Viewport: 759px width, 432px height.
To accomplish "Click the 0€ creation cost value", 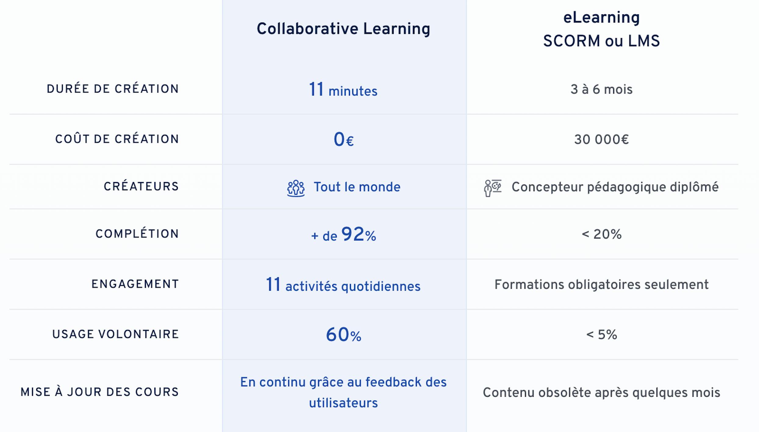I will pos(344,140).
